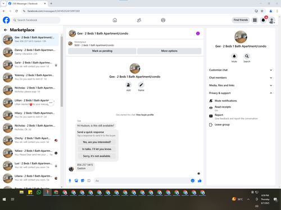Reload the page
The width and height of the screenshot is (281, 210).
16,11
